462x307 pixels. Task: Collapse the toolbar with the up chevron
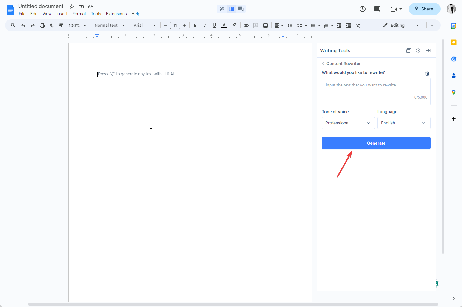(x=432, y=26)
